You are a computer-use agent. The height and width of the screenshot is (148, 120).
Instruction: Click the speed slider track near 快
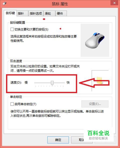62,83
